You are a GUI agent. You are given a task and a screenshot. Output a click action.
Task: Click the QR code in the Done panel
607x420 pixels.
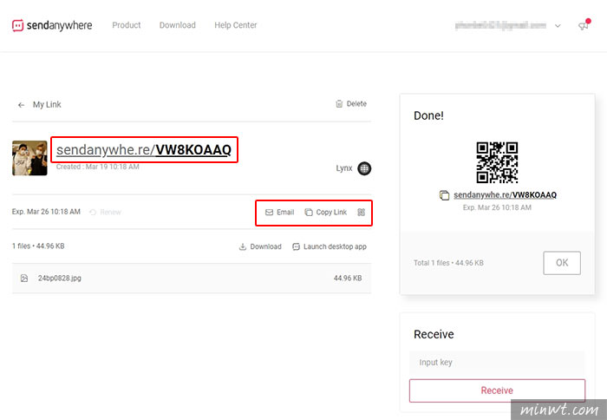point(497,162)
